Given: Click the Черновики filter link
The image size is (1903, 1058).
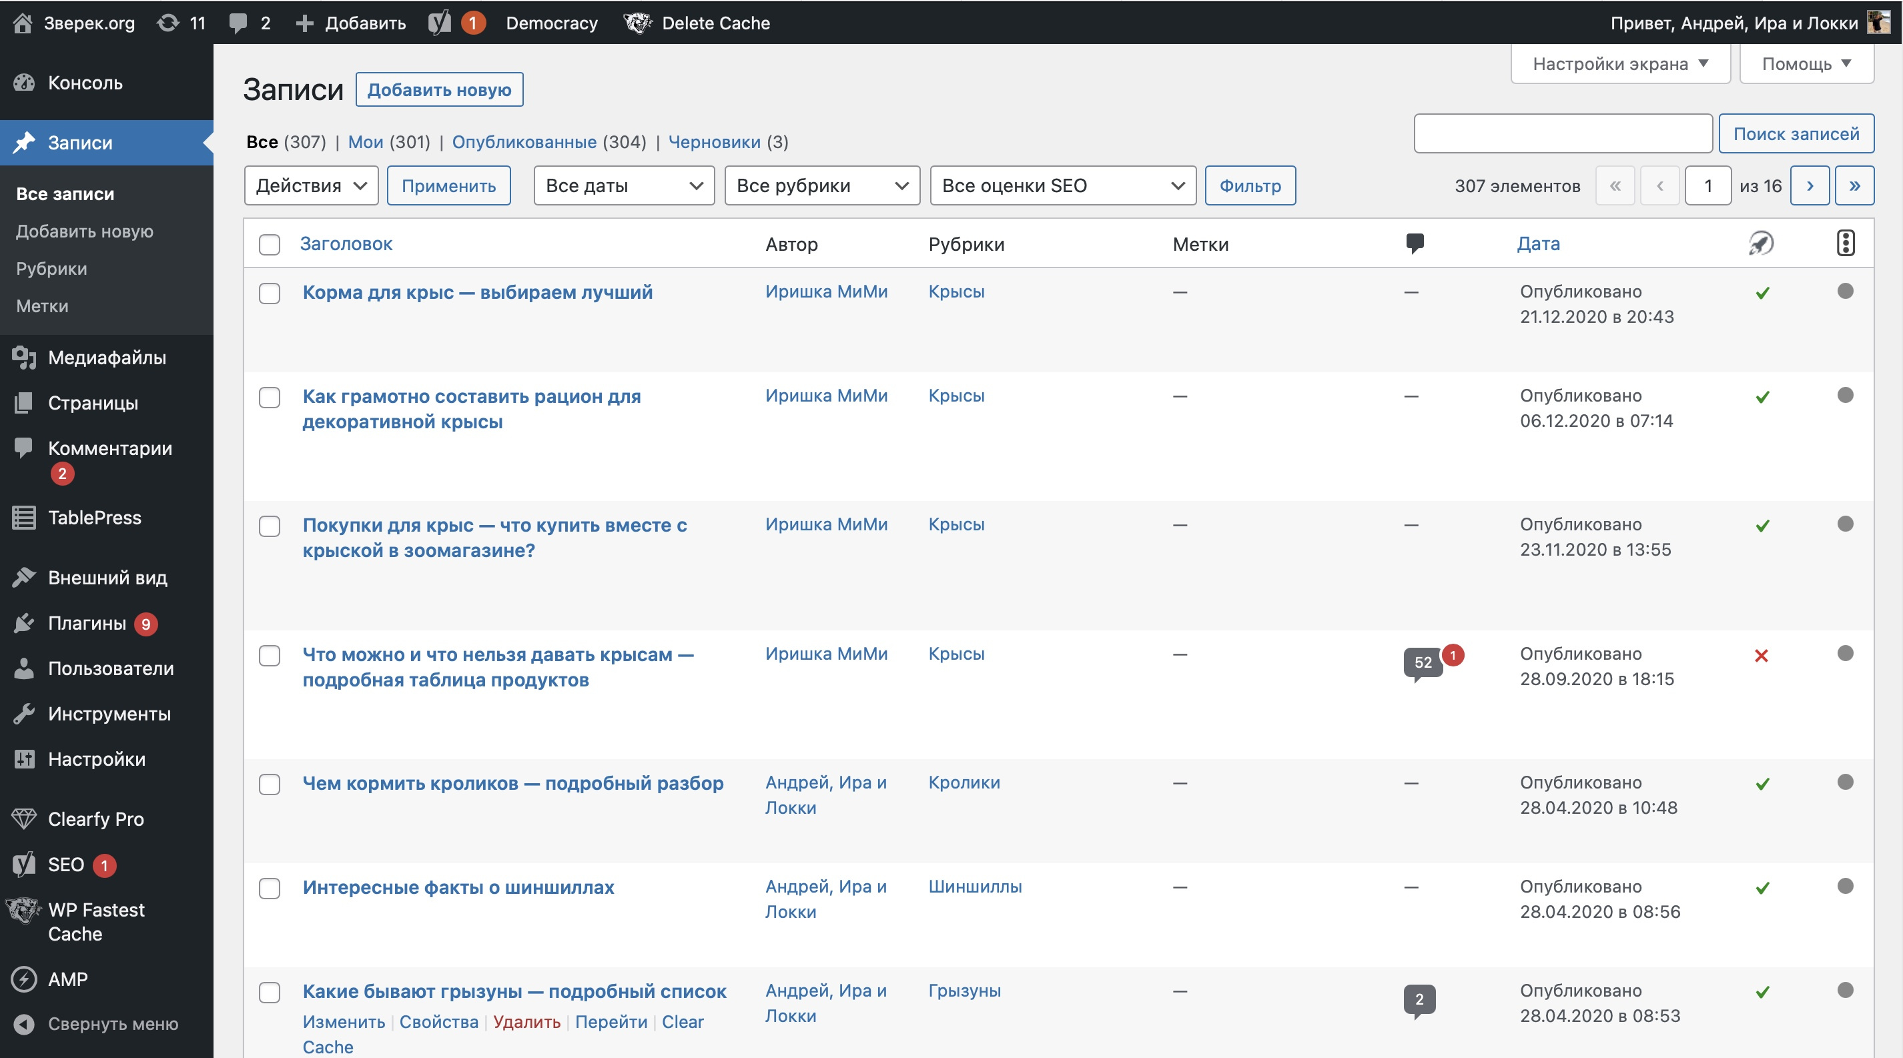Looking at the screenshot, I should coord(714,141).
